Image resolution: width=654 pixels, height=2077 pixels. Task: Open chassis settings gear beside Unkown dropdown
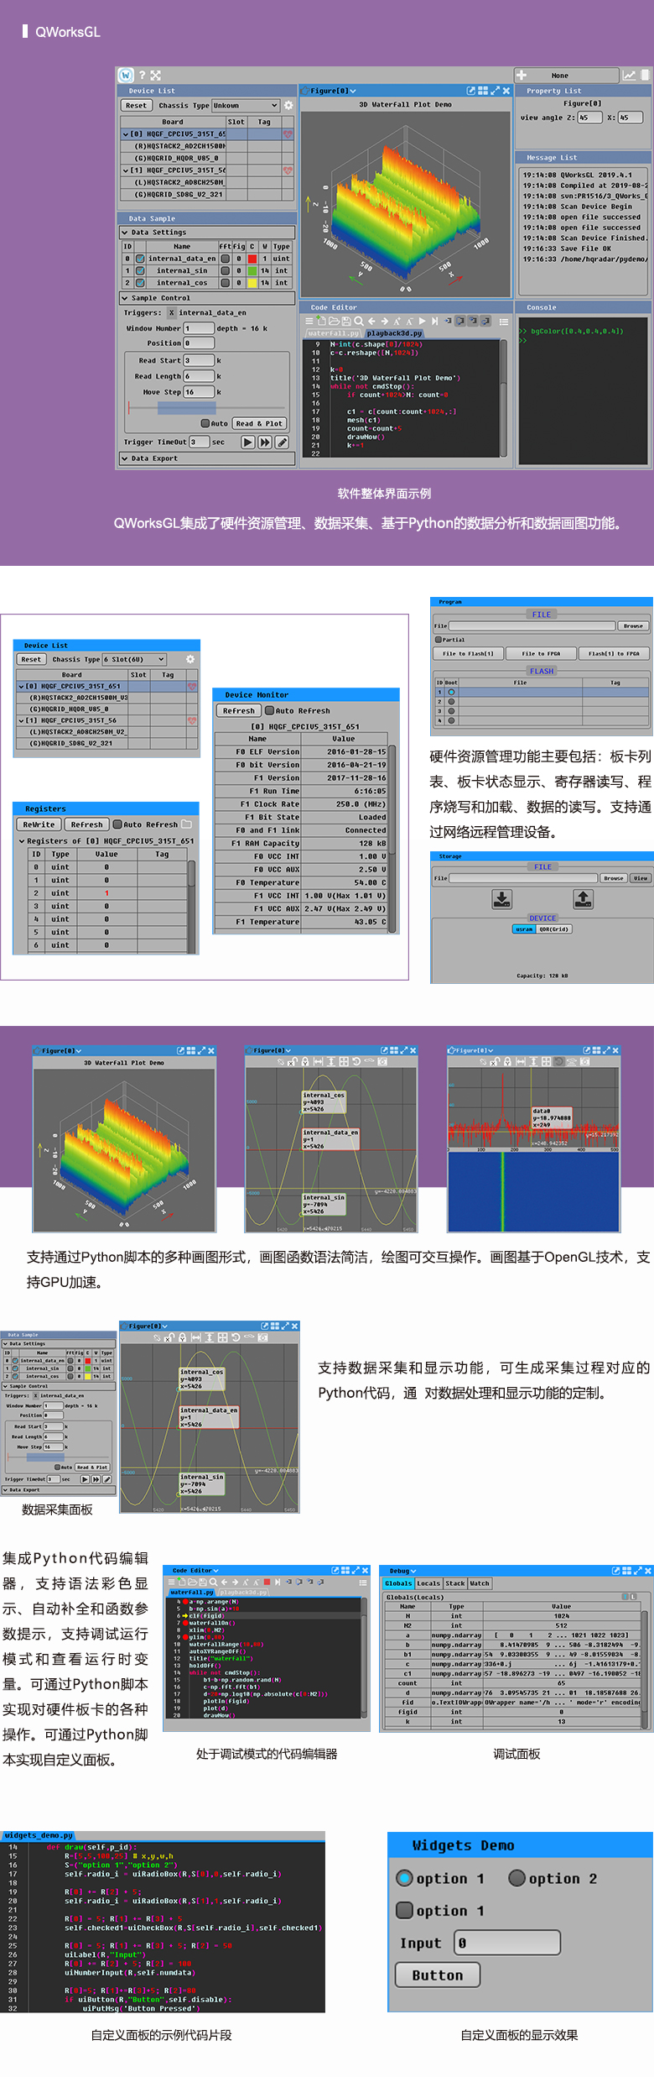click(x=288, y=105)
